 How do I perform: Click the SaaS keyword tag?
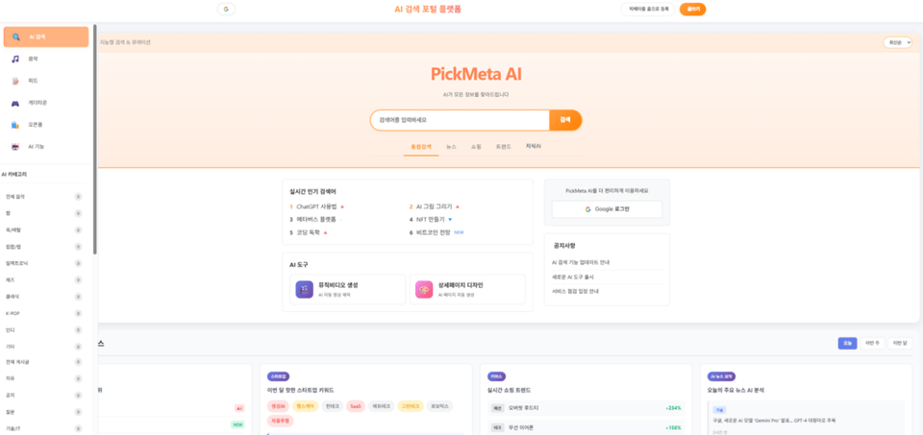click(356, 406)
